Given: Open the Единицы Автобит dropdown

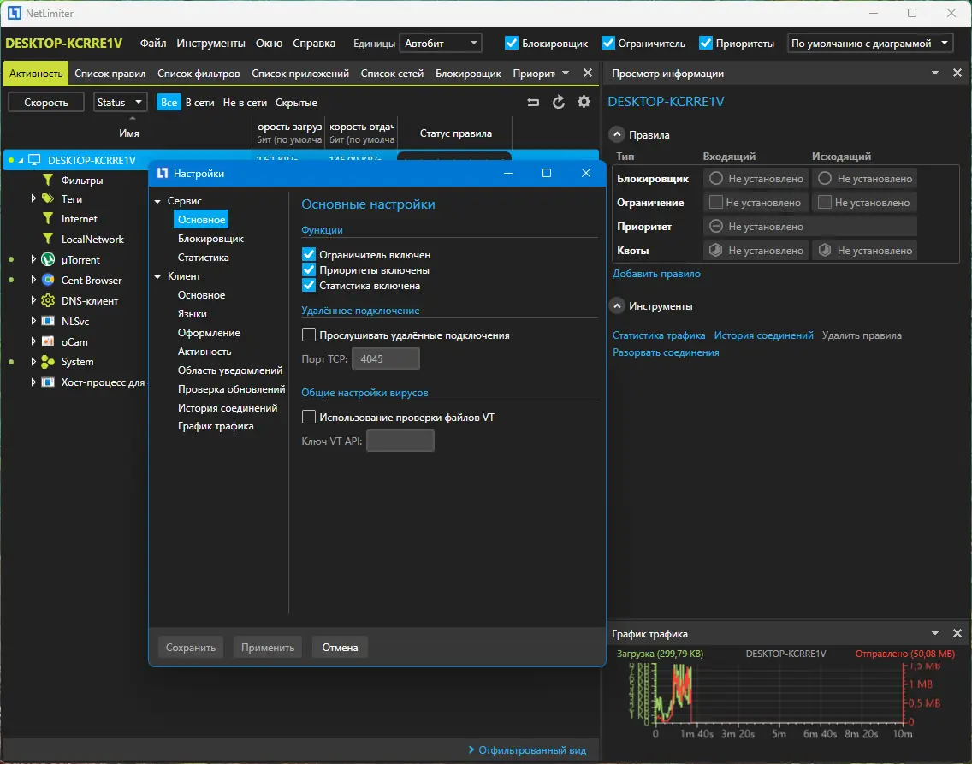Looking at the screenshot, I should [x=441, y=43].
